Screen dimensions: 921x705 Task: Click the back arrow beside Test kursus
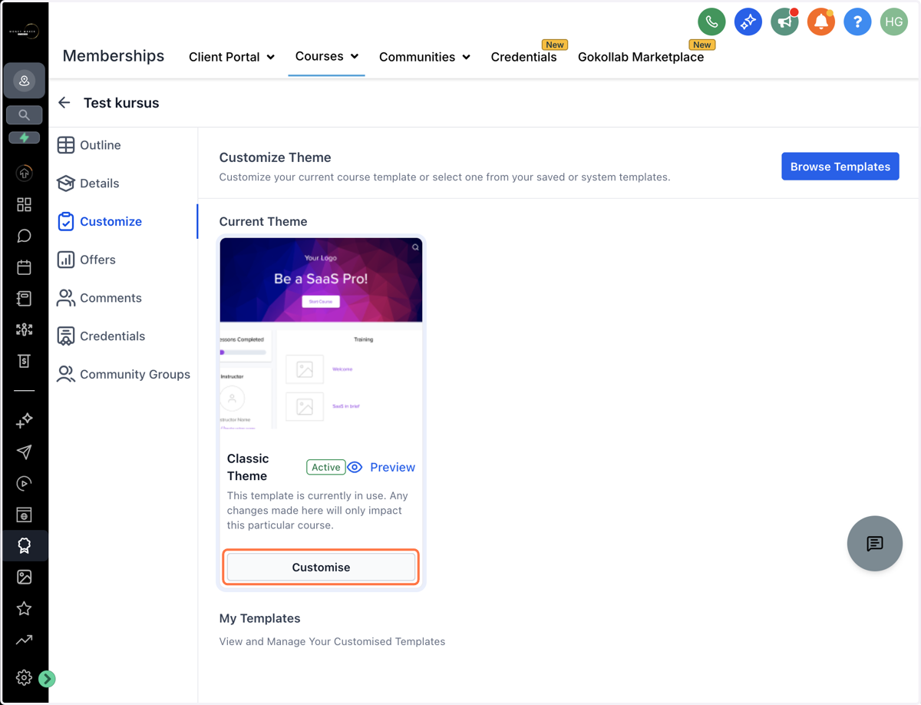tap(64, 103)
